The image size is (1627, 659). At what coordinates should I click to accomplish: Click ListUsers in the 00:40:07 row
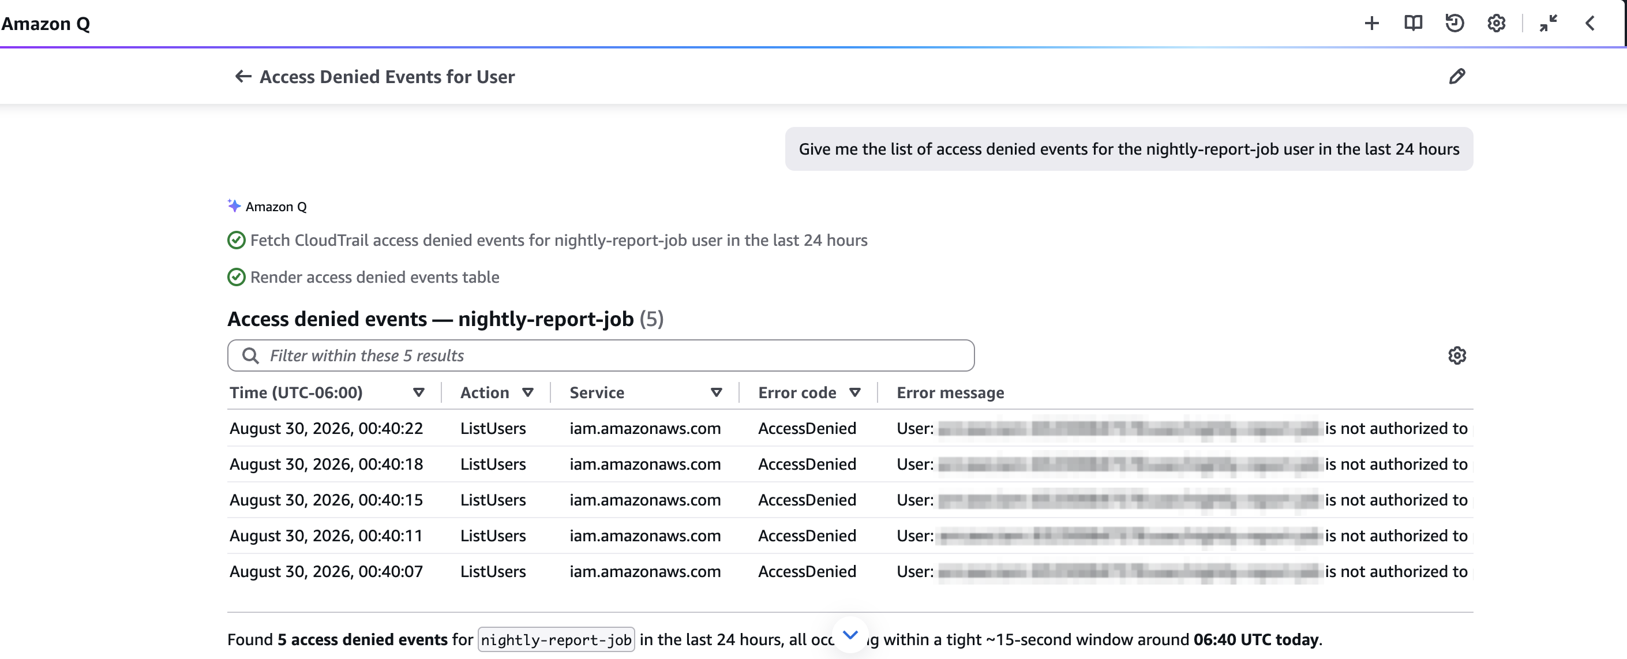493,572
